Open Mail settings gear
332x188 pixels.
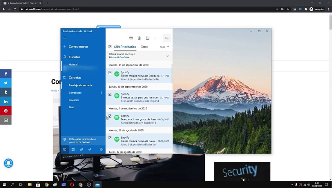click(x=101, y=150)
